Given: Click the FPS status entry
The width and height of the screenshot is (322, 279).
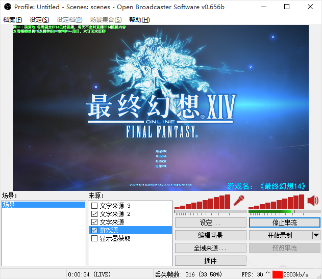Looking at the screenshot, I should click(253, 274).
